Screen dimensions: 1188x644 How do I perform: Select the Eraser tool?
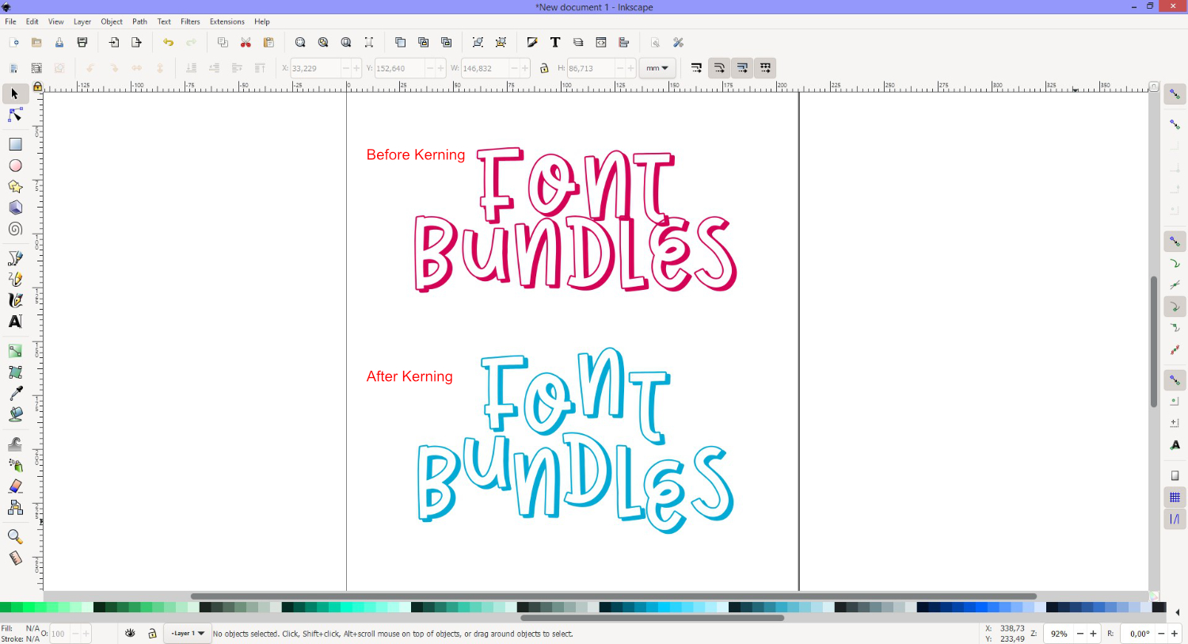(x=15, y=486)
